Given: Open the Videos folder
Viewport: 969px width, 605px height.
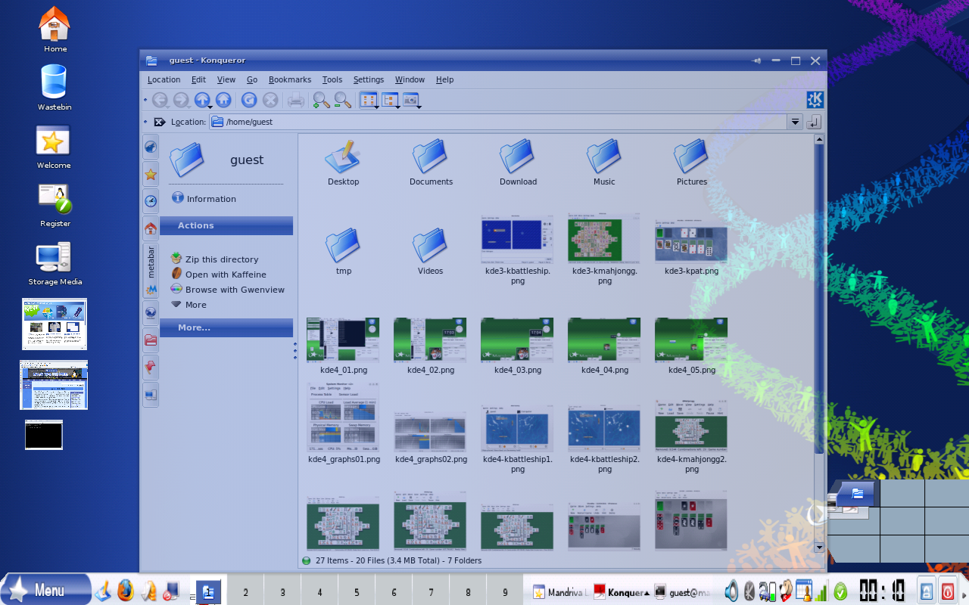Looking at the screenshot, I should 430,252.
